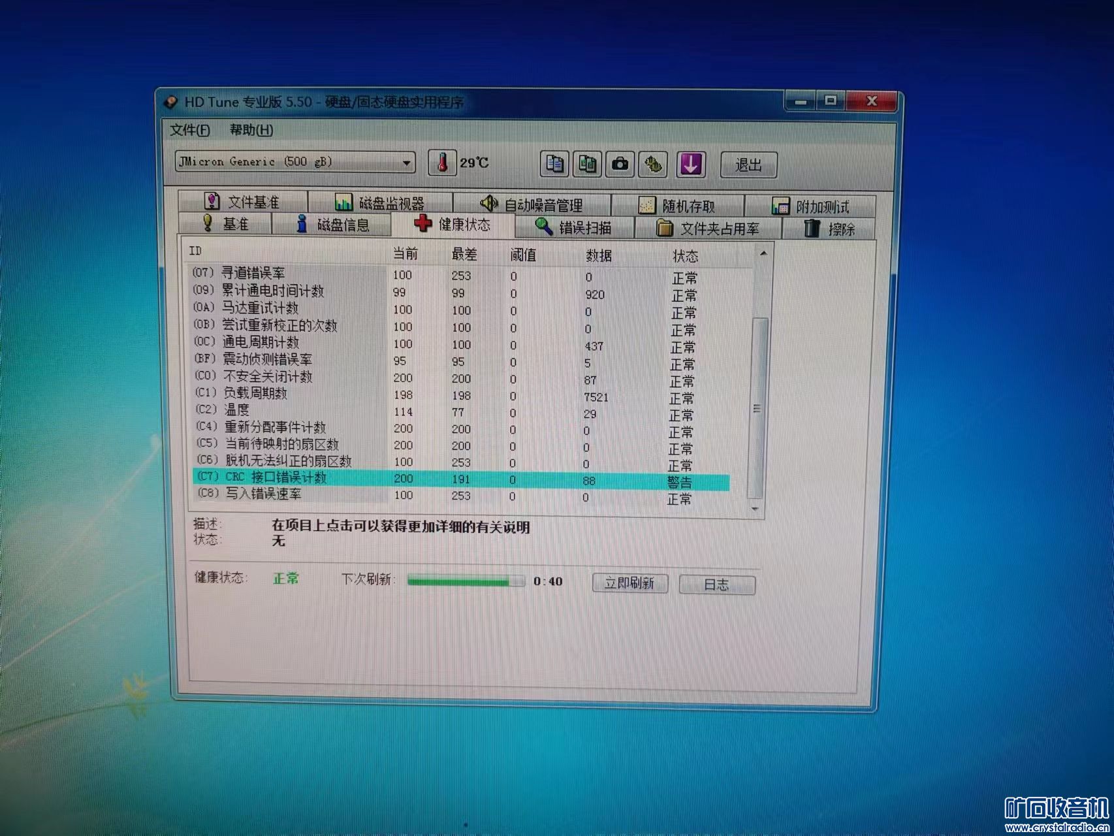1114x836 pixels.
Task: Open options gear wrench icon
Action: click(x=653, y=164)
